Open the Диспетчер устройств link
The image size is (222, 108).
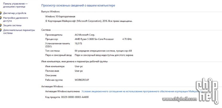tap(15, 13)
